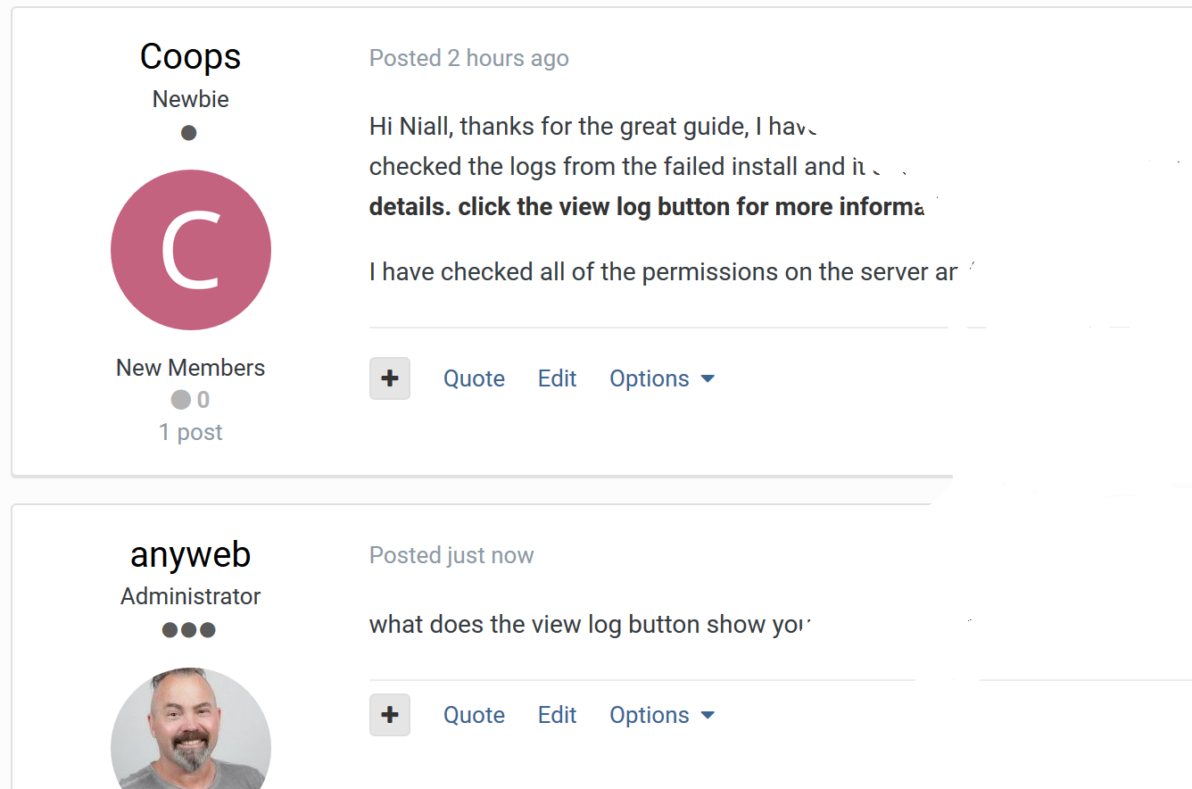Open the Coops username profile link

point(191,57)
